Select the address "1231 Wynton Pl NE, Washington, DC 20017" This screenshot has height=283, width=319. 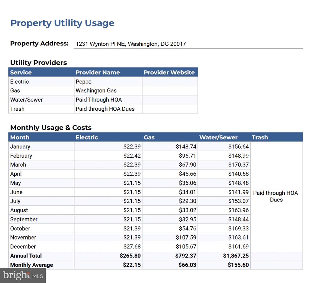[x=131, y=44]
